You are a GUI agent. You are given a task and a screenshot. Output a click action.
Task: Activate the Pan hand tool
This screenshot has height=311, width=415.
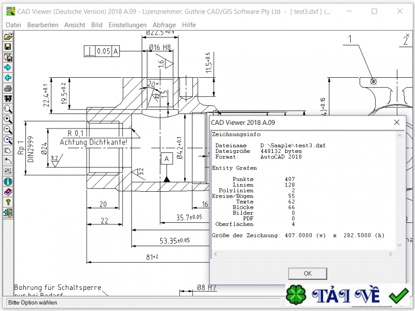(7, 151)
